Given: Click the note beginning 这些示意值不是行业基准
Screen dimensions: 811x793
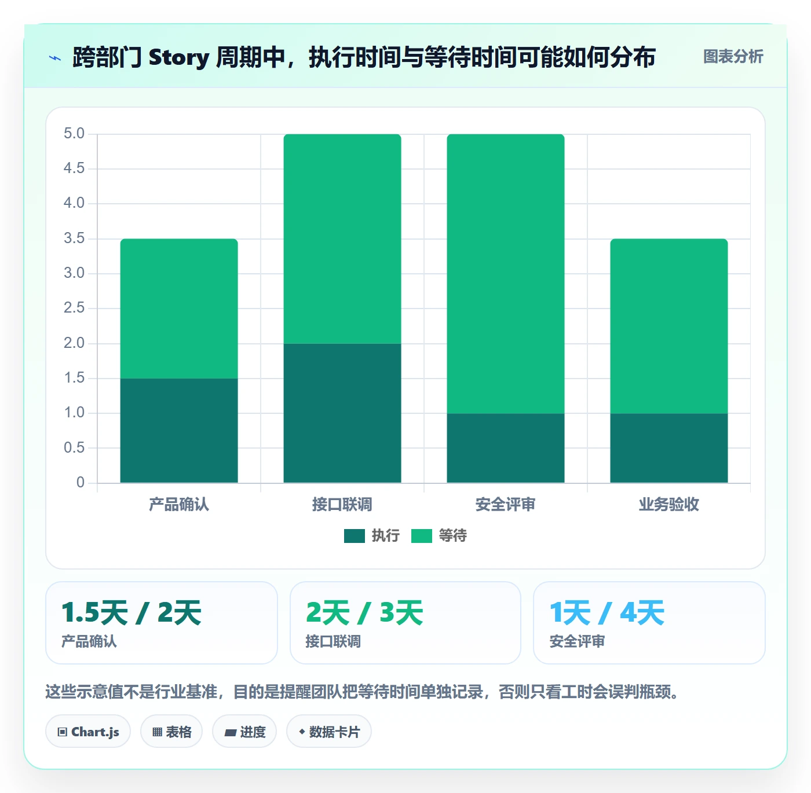Looking at the screenshot, I should tap(363, 692).
